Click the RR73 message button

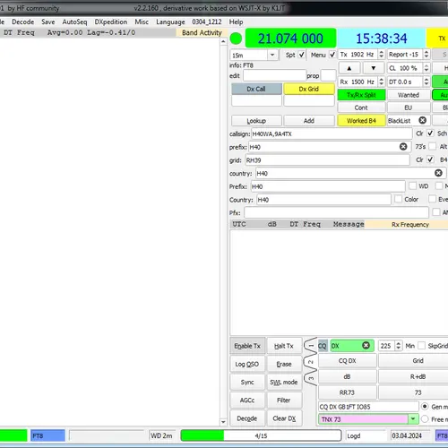tap(347, 392)
